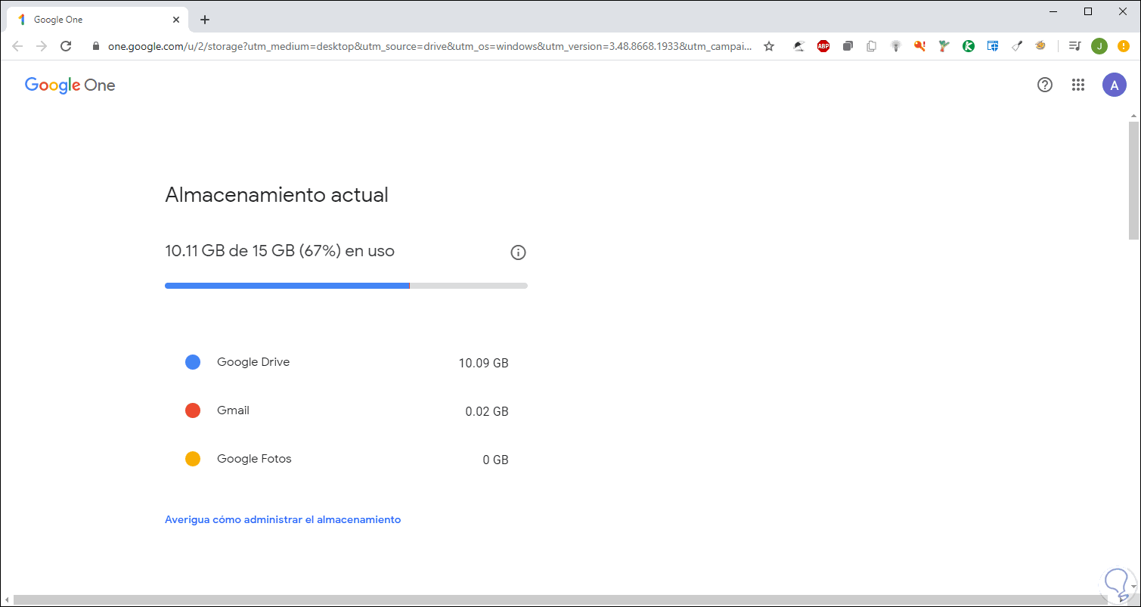The height and width of the screenshot is (607, 1141).
Task: Focus the address bar URL
Action: (429, 46)
